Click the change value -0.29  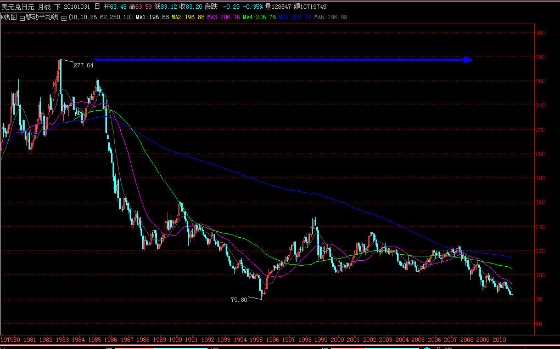pos(232,7)
